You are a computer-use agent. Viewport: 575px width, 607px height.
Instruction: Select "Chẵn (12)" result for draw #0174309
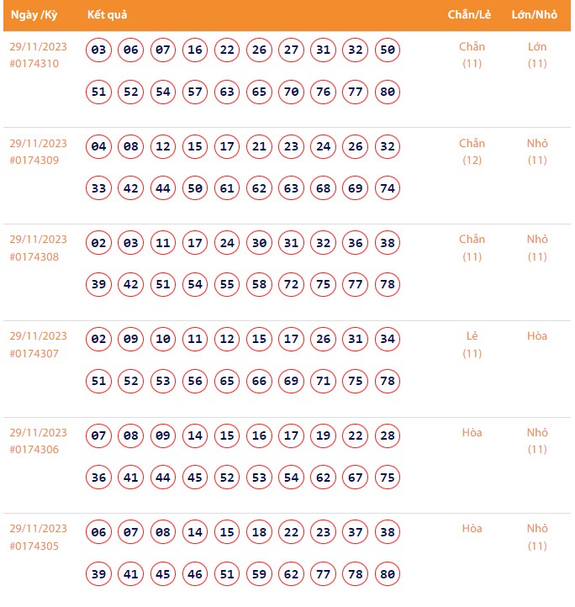coord(472,151)
